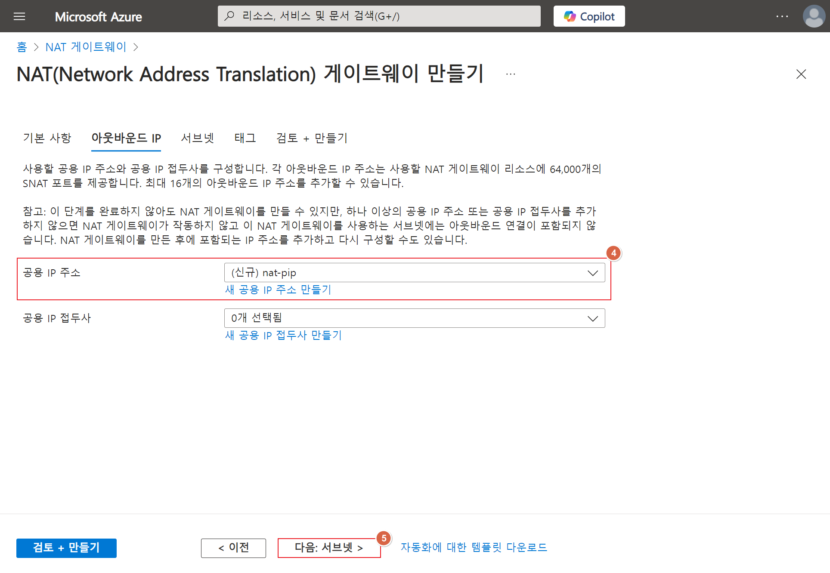
Task: Go to the 검토 + 만들기 tab
Action: tap(312, 138)
